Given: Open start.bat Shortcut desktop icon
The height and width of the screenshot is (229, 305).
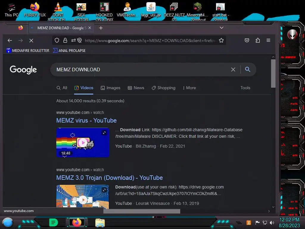Looking at the screenshot, I should pos(220,12).
